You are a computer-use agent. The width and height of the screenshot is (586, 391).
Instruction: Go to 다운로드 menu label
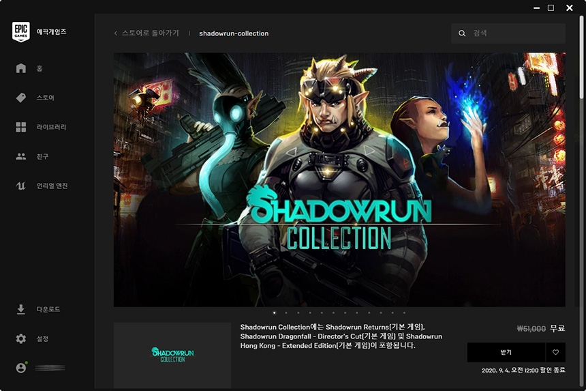(x=48, y=309)
